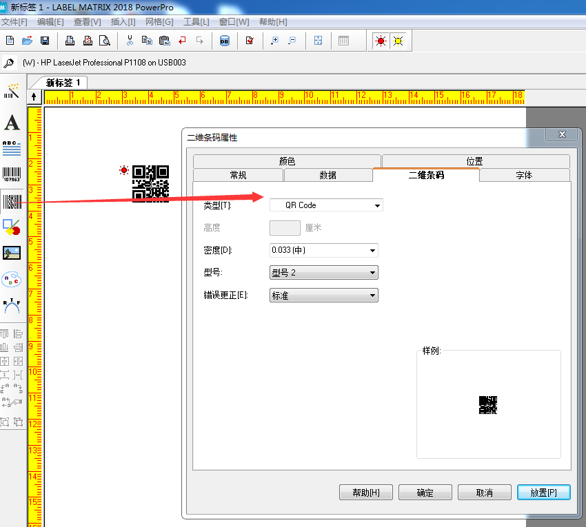Zoom in with the plus magnifier
The image size is (586, 527).
click(274, 41)
